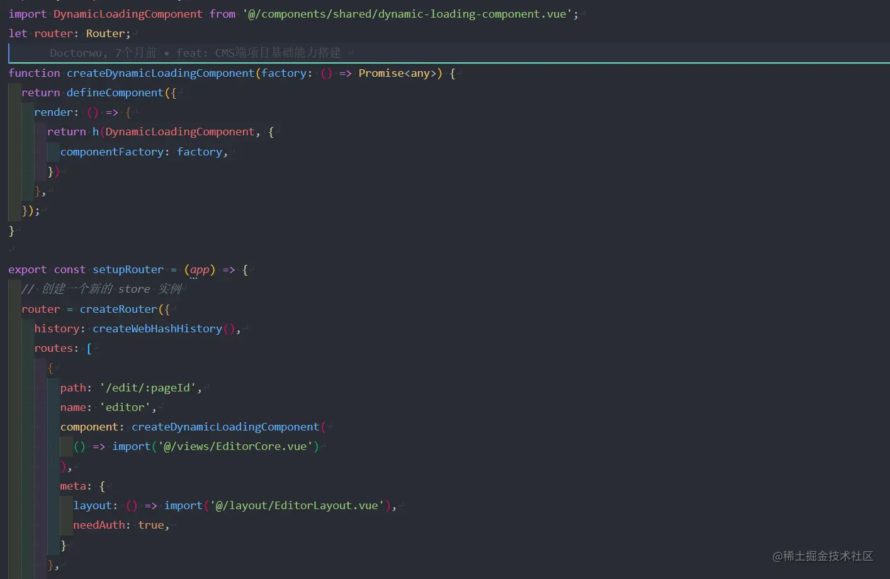Click the 'routes' property key
Image resolution: width=890 pixels, height=579 pixels.
54,348
